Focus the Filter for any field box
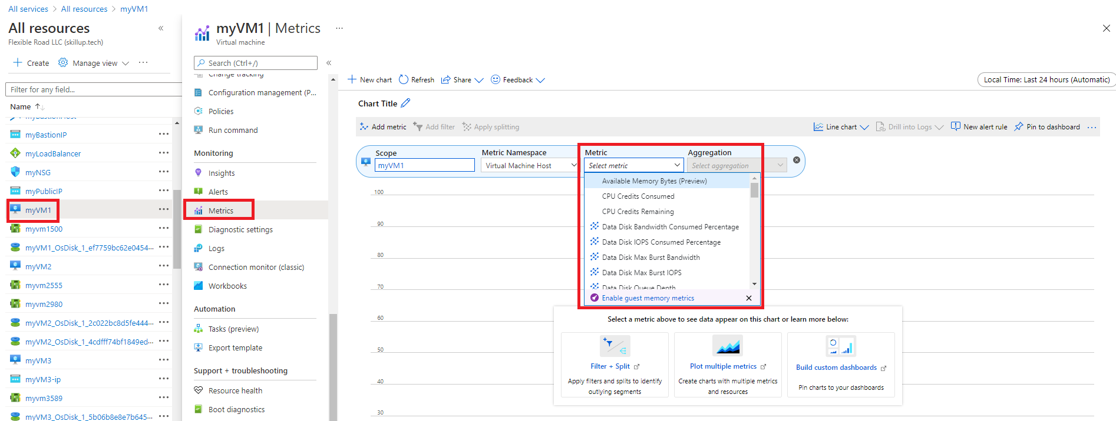Viewport: 1116px width, 421px height. point(94,89)
